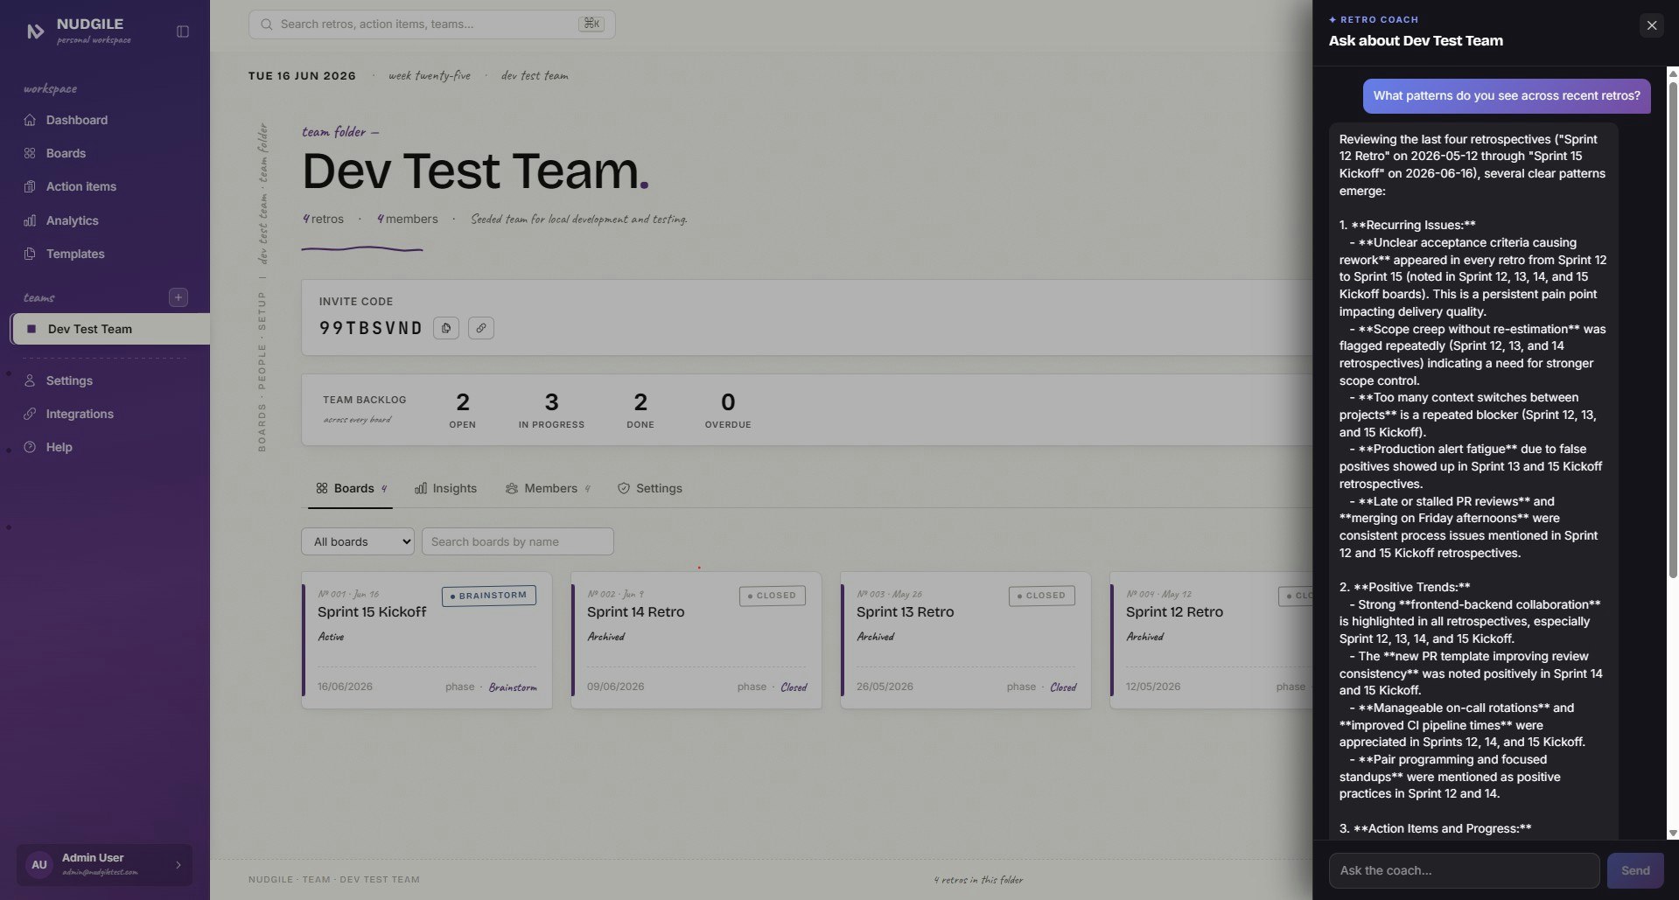Click the Integrations link icon in the sidebar
Screen dimensions: 1679x900
pos(30,414)
